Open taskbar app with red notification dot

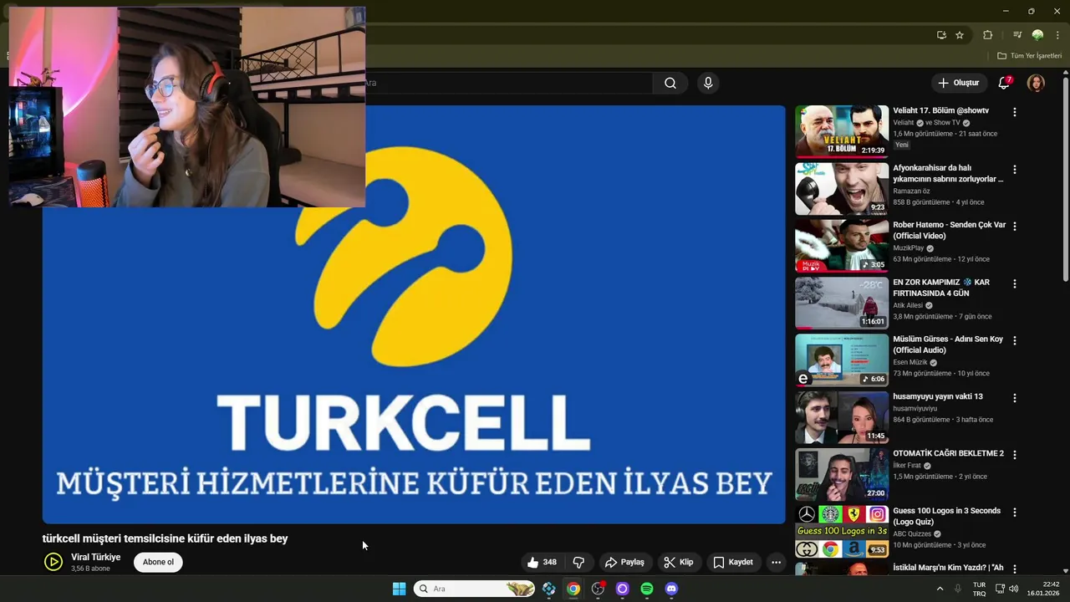coord(598,589)
